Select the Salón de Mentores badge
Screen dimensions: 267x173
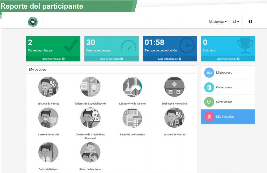91,152
